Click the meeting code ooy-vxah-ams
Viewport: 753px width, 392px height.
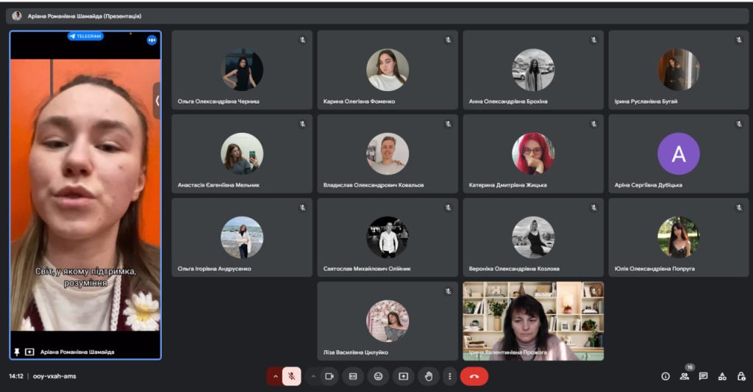click(x=54, y=377)
